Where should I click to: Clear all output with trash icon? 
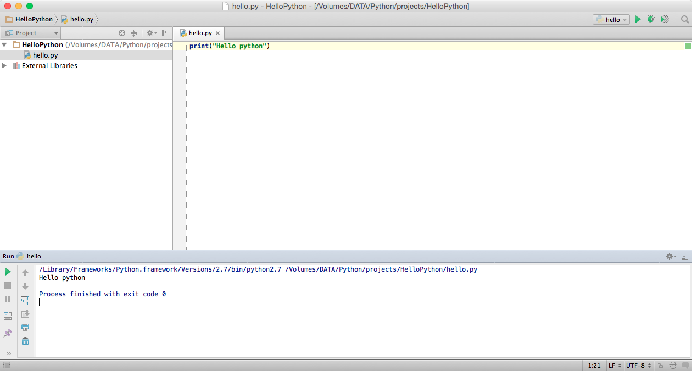25,341
